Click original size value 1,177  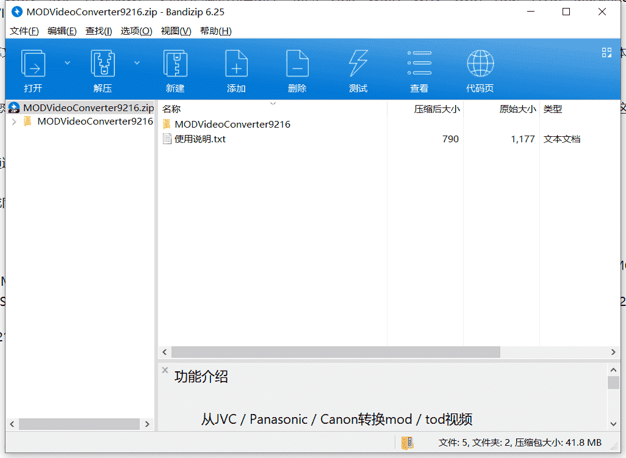(x=523, y=139)
